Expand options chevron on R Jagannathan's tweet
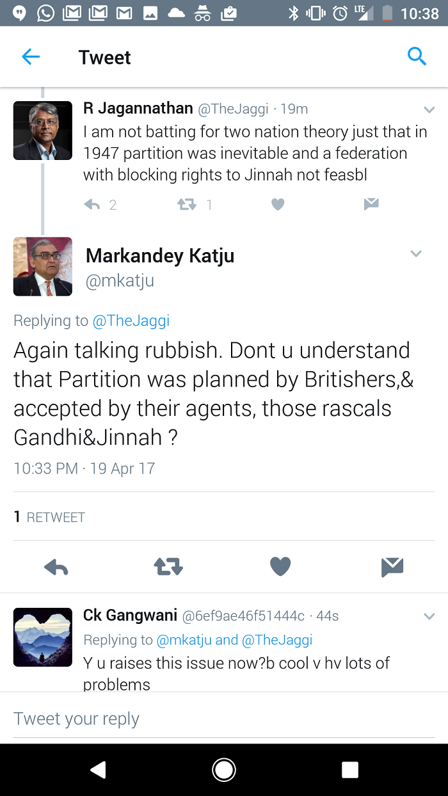The width and height of the screenshot is (448, 796). 429,110
